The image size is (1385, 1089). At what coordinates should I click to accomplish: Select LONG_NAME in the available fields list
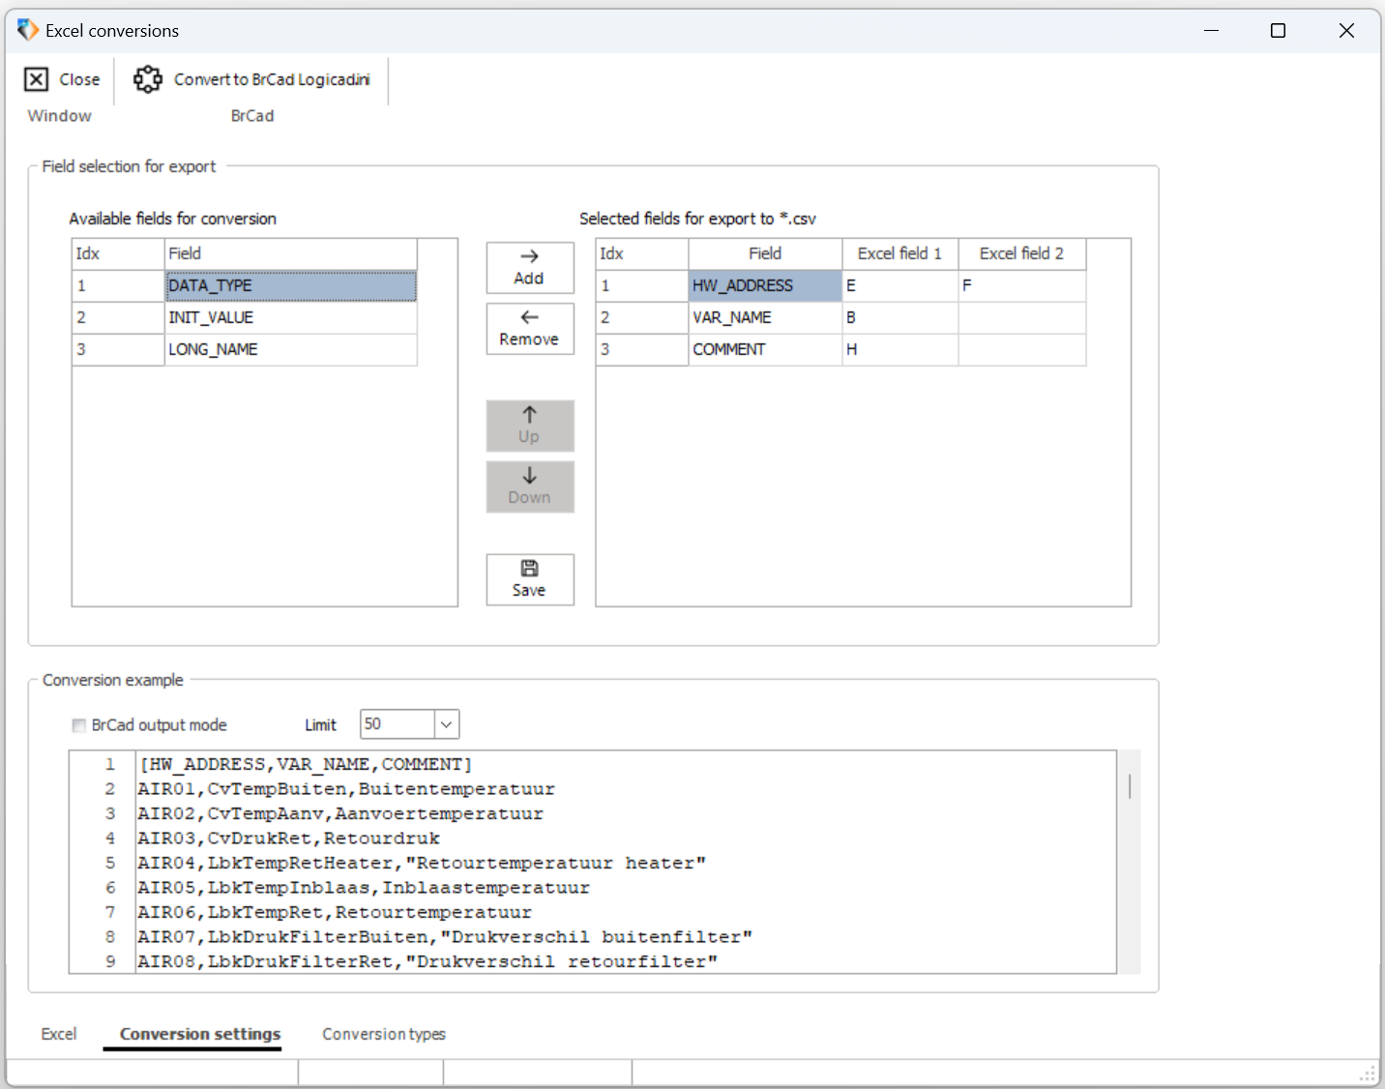coord(290,349)
